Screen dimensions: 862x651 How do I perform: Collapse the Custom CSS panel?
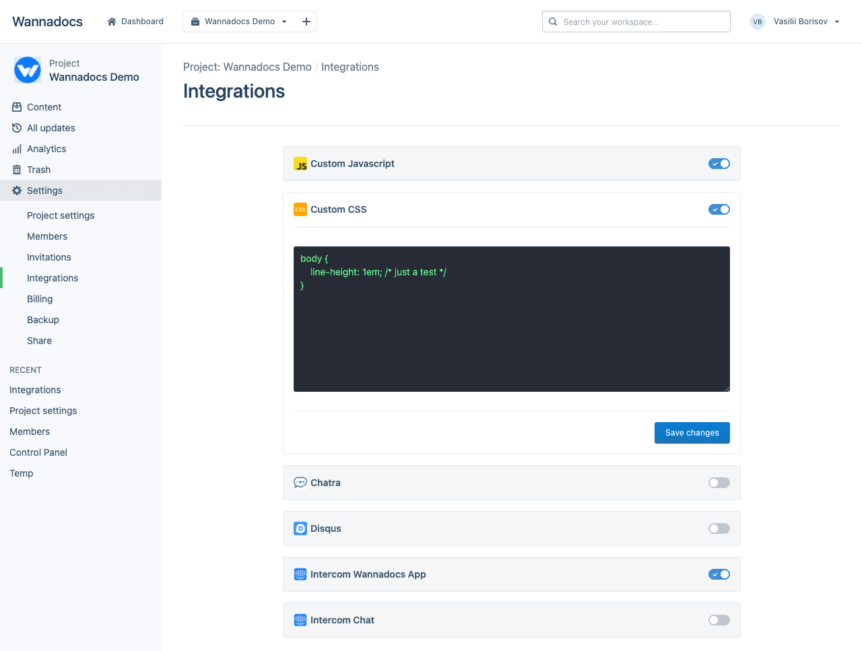click(512, 209)
